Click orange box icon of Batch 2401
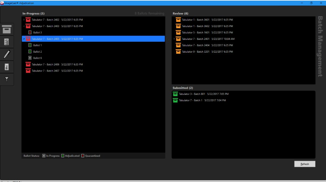Viewport: 326px width, 182px height. pos(178,39)
